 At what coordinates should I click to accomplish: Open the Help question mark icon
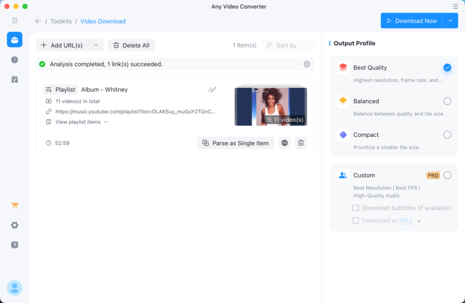[15, 245]
